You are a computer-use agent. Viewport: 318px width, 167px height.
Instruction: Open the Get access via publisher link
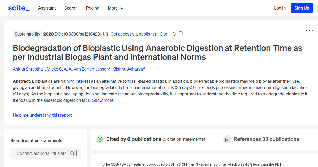coord(133,34)
